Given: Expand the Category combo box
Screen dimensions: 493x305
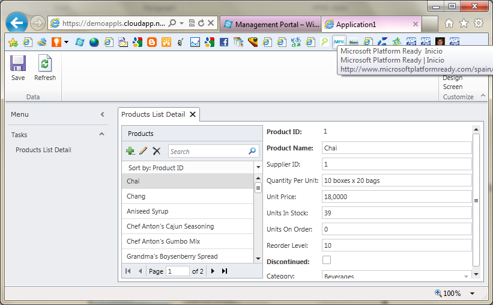Looking at the screenshot, I should pyautogui.click(x=465, y=276).
